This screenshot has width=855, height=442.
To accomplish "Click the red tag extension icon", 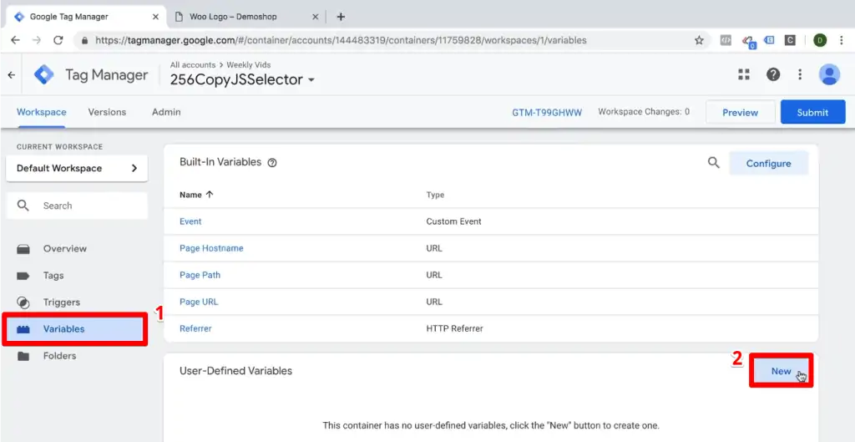I will (x=747, y=41).
